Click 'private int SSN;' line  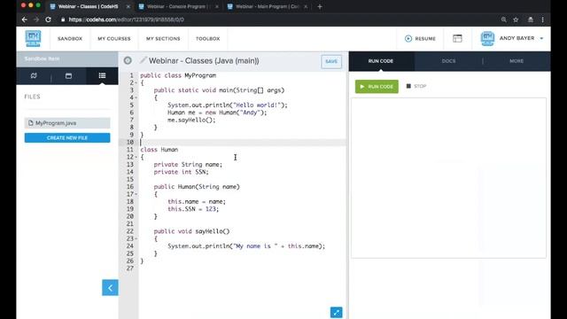click(x=181, y=172)
